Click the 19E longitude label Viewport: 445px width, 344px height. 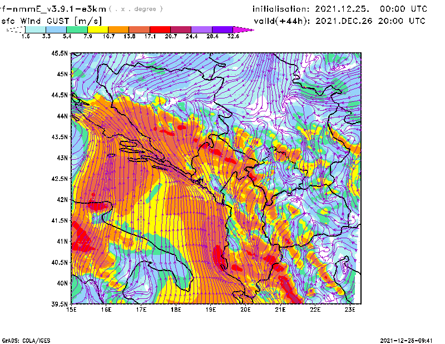pos(211,309)
